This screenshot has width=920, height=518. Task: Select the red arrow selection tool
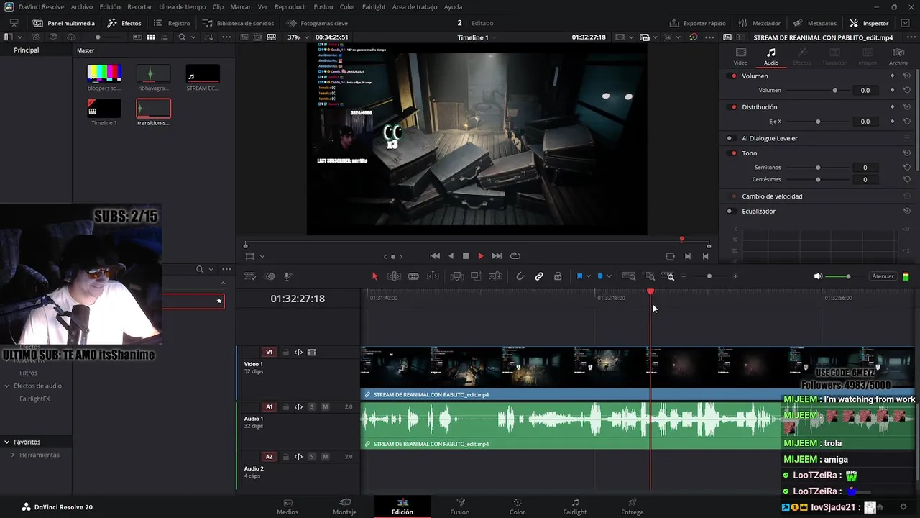(x=374, y=276)
